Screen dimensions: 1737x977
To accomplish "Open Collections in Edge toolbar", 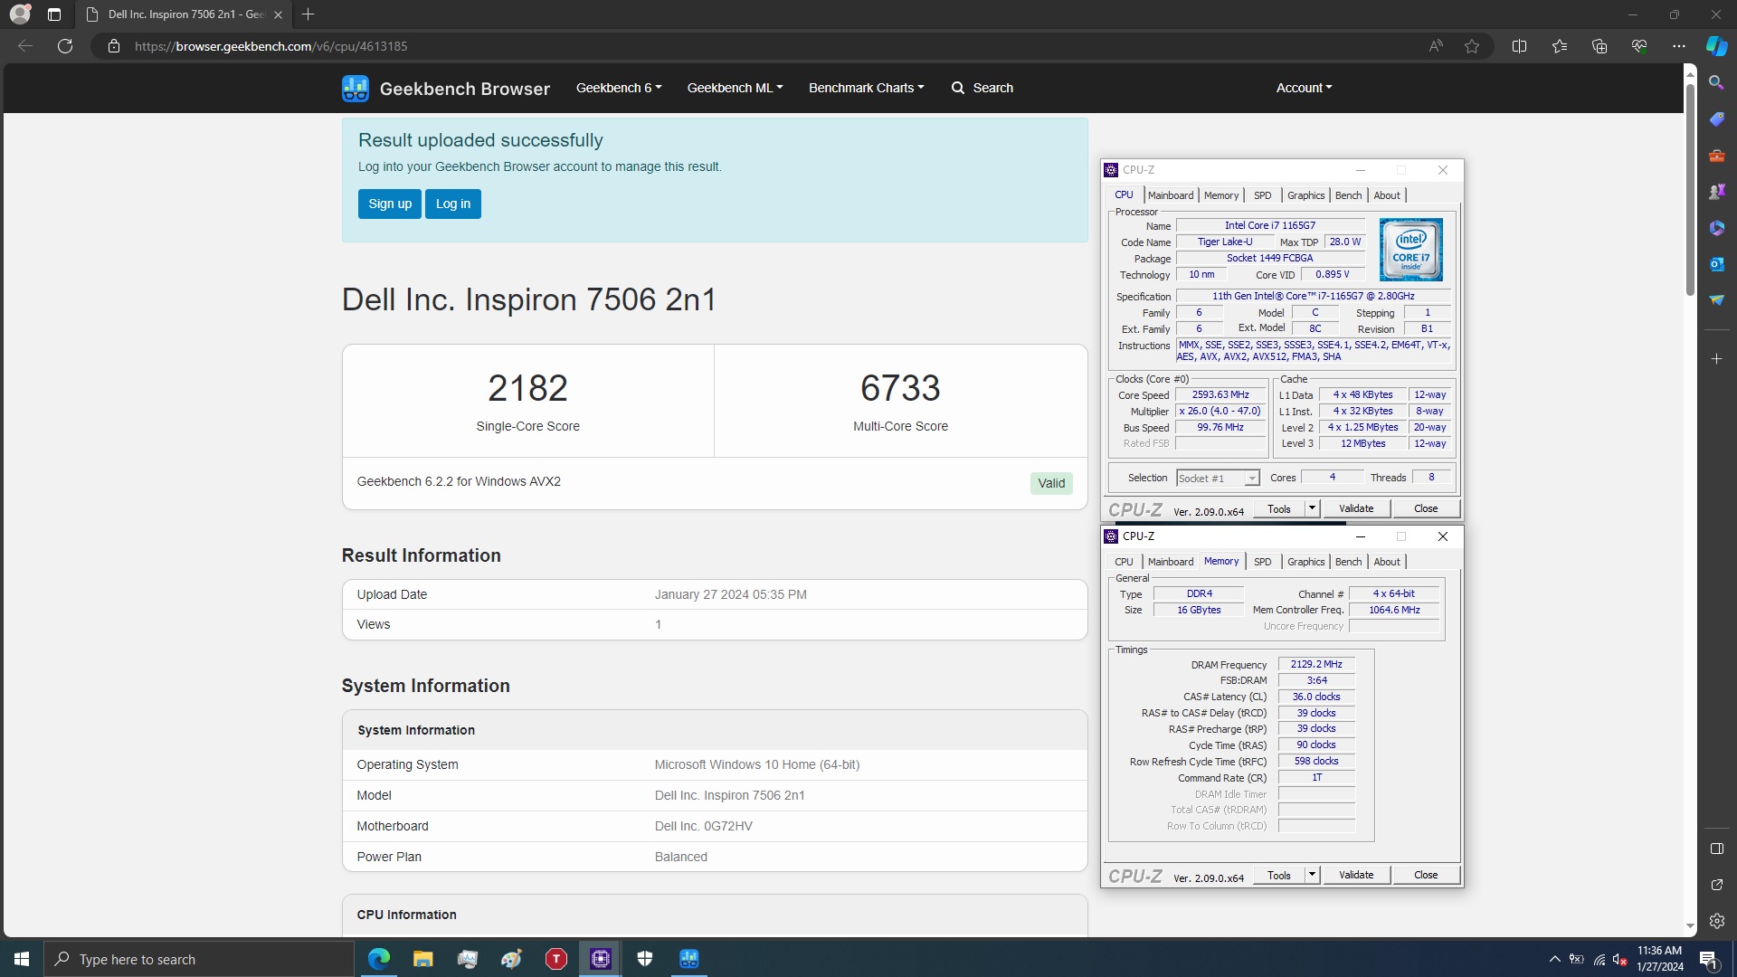I will (1599, 46).
